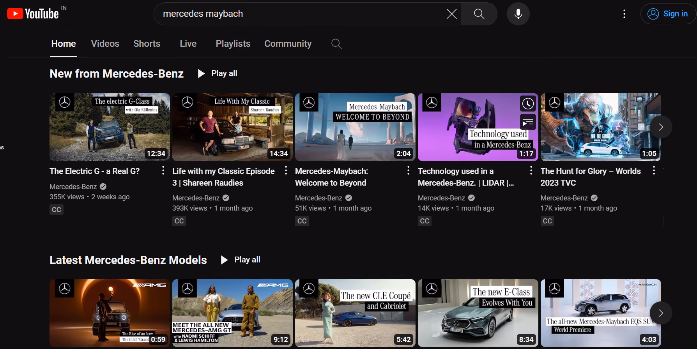Open the All New AMG GT thumbnail
The image size is (697, 349).
[232, 313]
